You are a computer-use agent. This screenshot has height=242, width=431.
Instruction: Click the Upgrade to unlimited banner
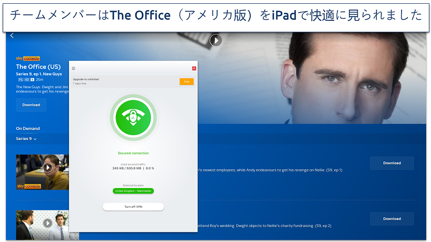125,81
